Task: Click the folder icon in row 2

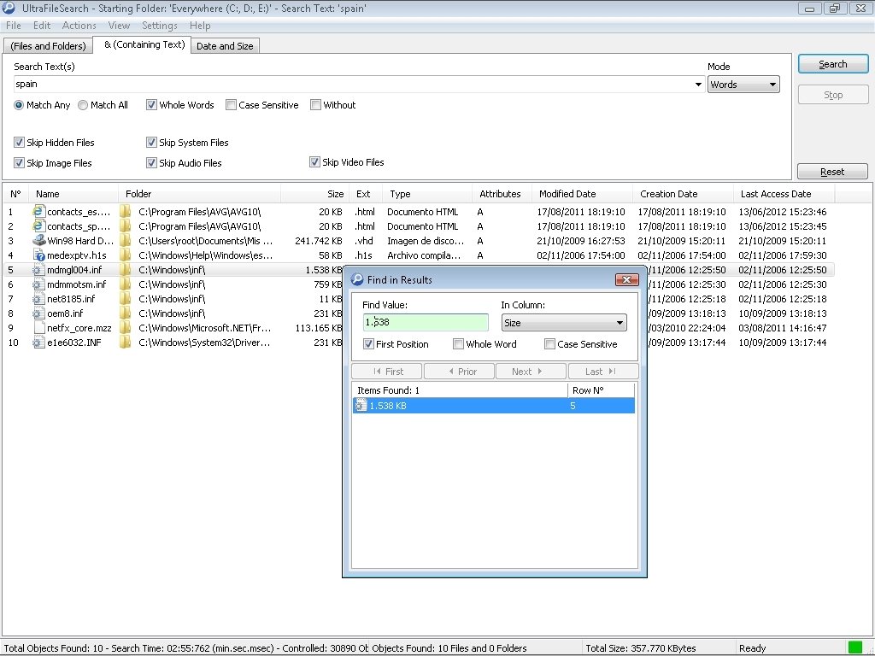Action: (126, 225)
